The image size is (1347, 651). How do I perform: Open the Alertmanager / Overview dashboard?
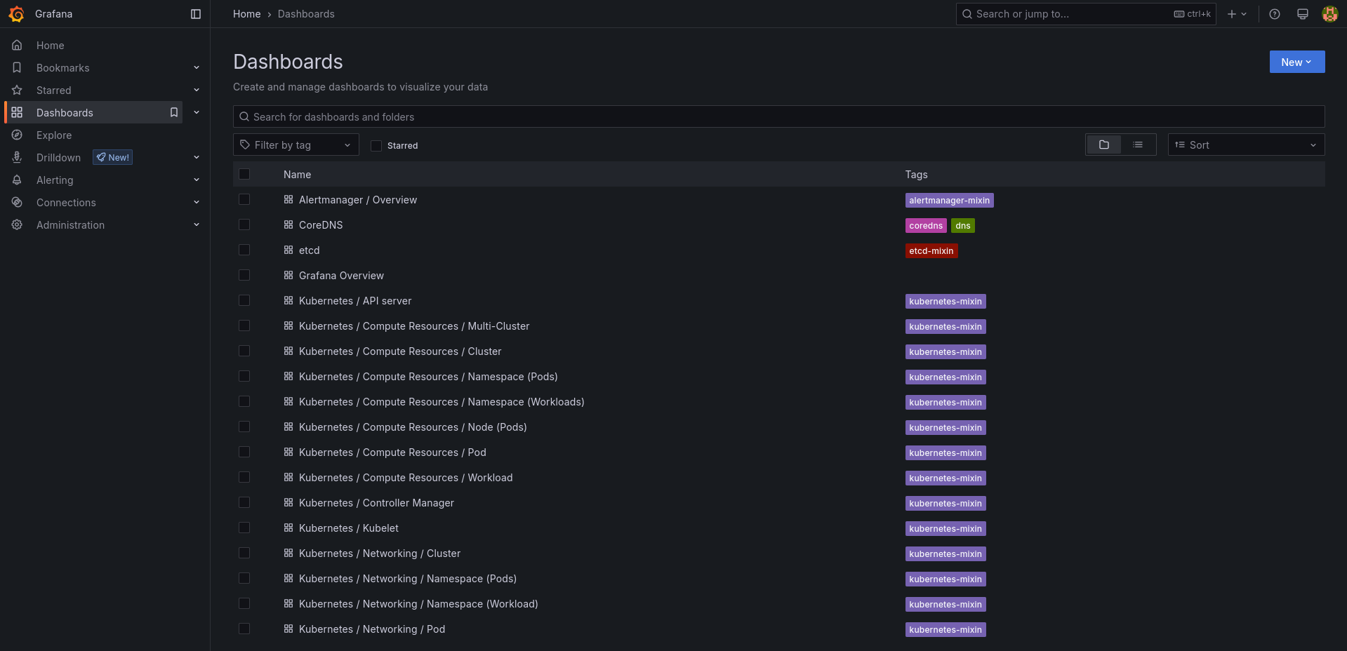(x=358, y=200)
